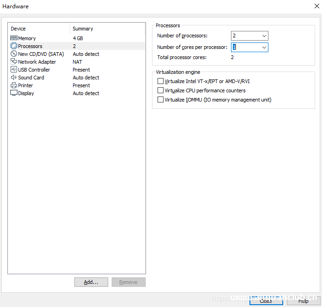Click the New CD/DVD (SATA) disc icon

[x=13, y=54]
